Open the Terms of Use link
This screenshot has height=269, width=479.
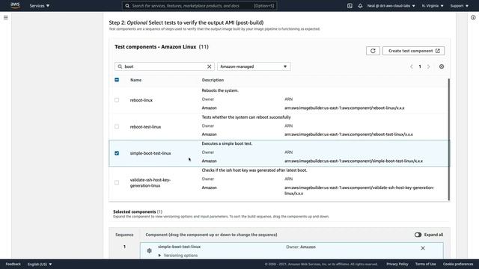tap(425, 264)
